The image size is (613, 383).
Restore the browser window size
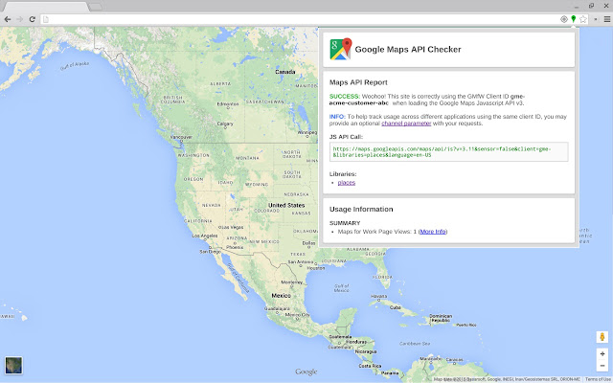pos(592,6)
